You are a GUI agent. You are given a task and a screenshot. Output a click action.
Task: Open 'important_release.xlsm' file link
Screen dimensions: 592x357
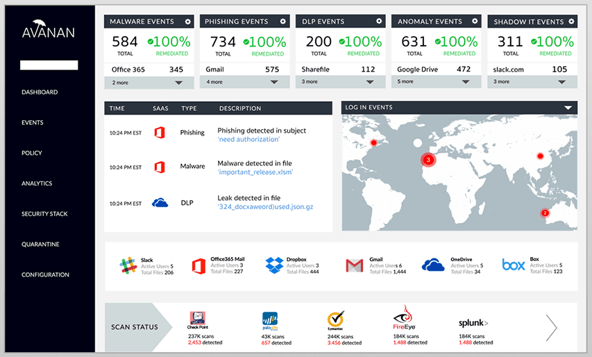pos(255,172)
